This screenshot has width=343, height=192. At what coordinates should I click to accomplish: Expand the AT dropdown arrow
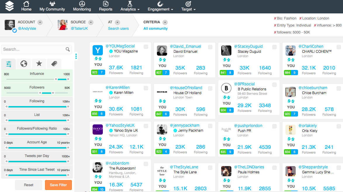(117, 22)
